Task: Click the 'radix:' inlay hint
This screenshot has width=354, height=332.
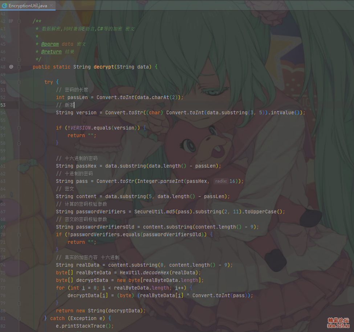Action: (221, 181)
